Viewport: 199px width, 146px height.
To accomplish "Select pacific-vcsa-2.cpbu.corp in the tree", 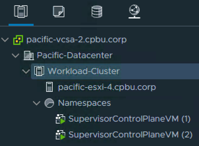I will [76, 40].
